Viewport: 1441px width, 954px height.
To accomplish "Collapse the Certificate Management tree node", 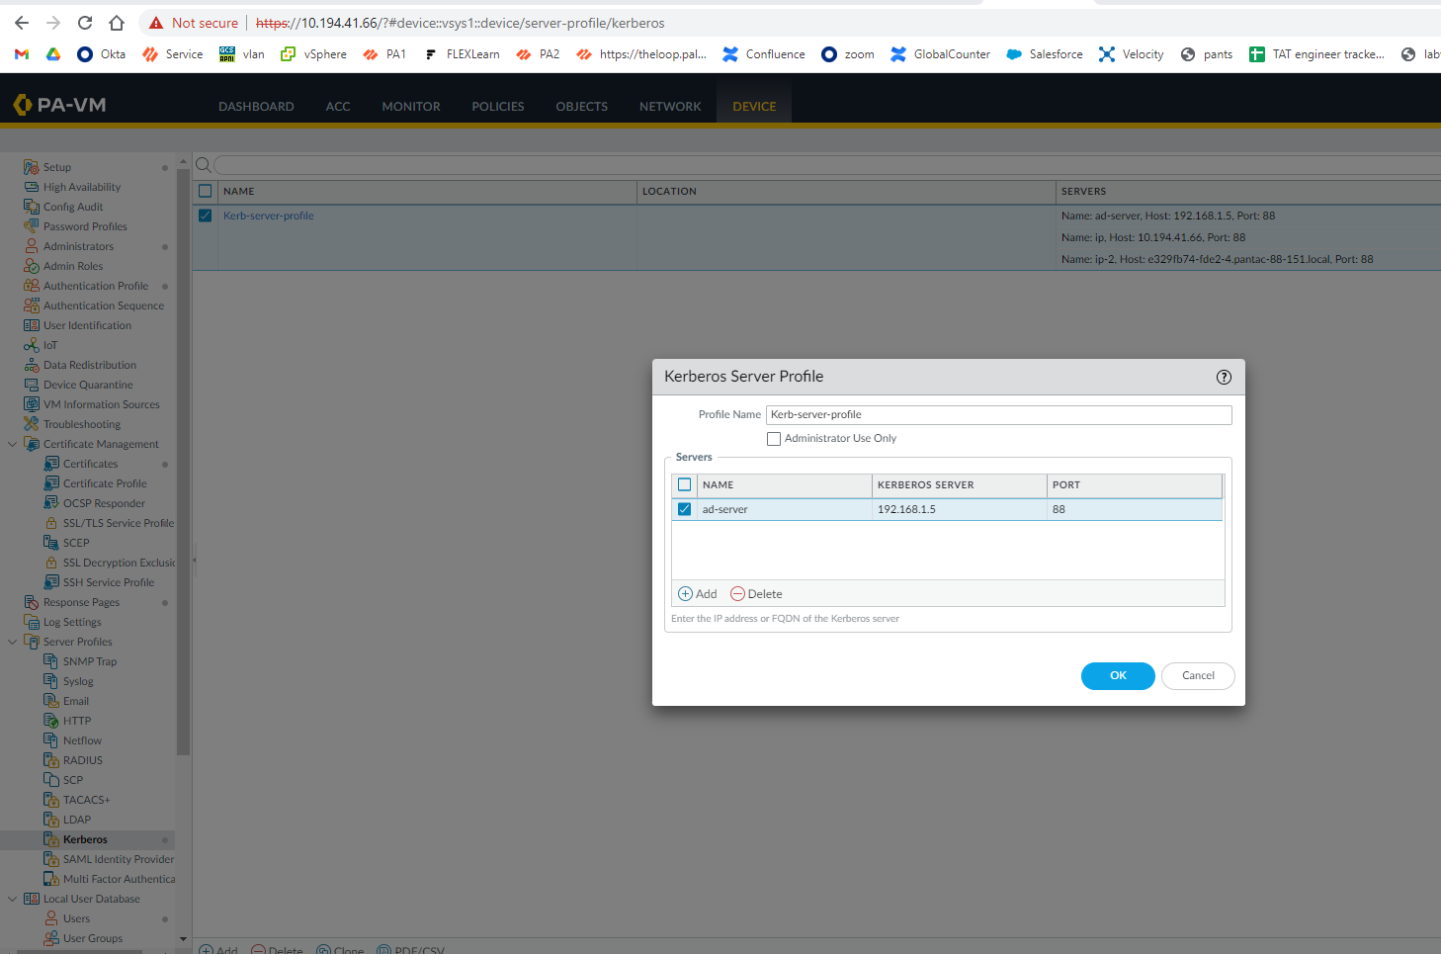I will click(x=12, y=444).
